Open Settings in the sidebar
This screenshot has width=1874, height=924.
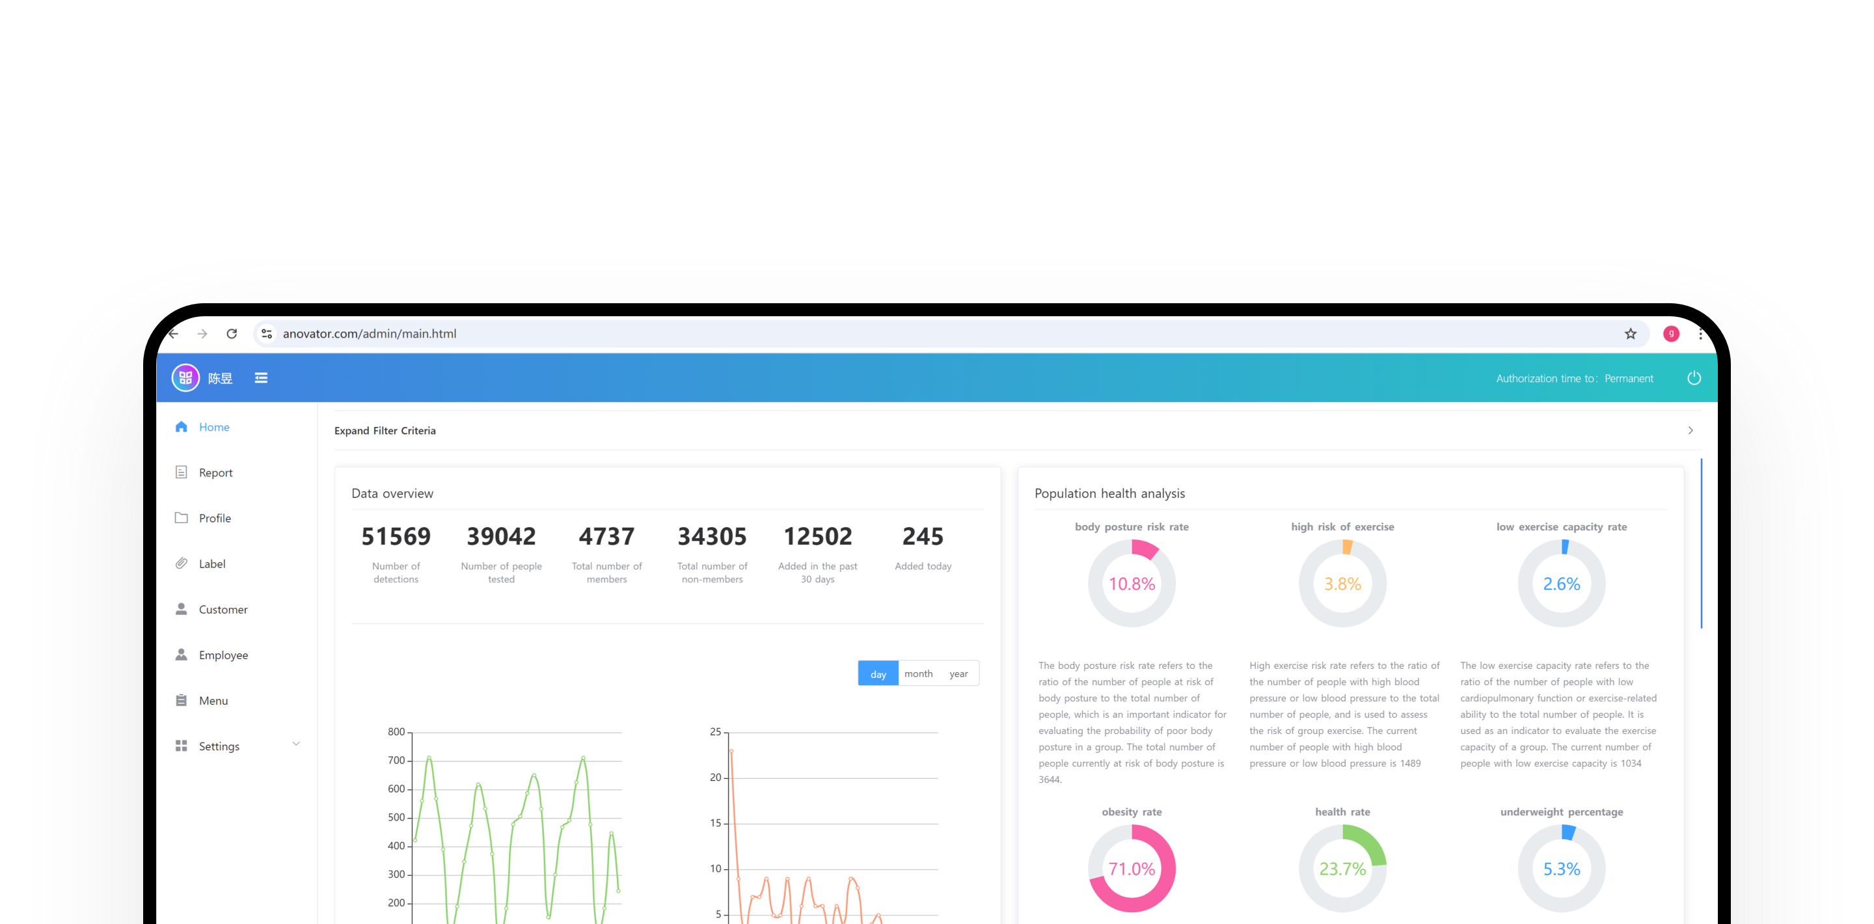237,746
